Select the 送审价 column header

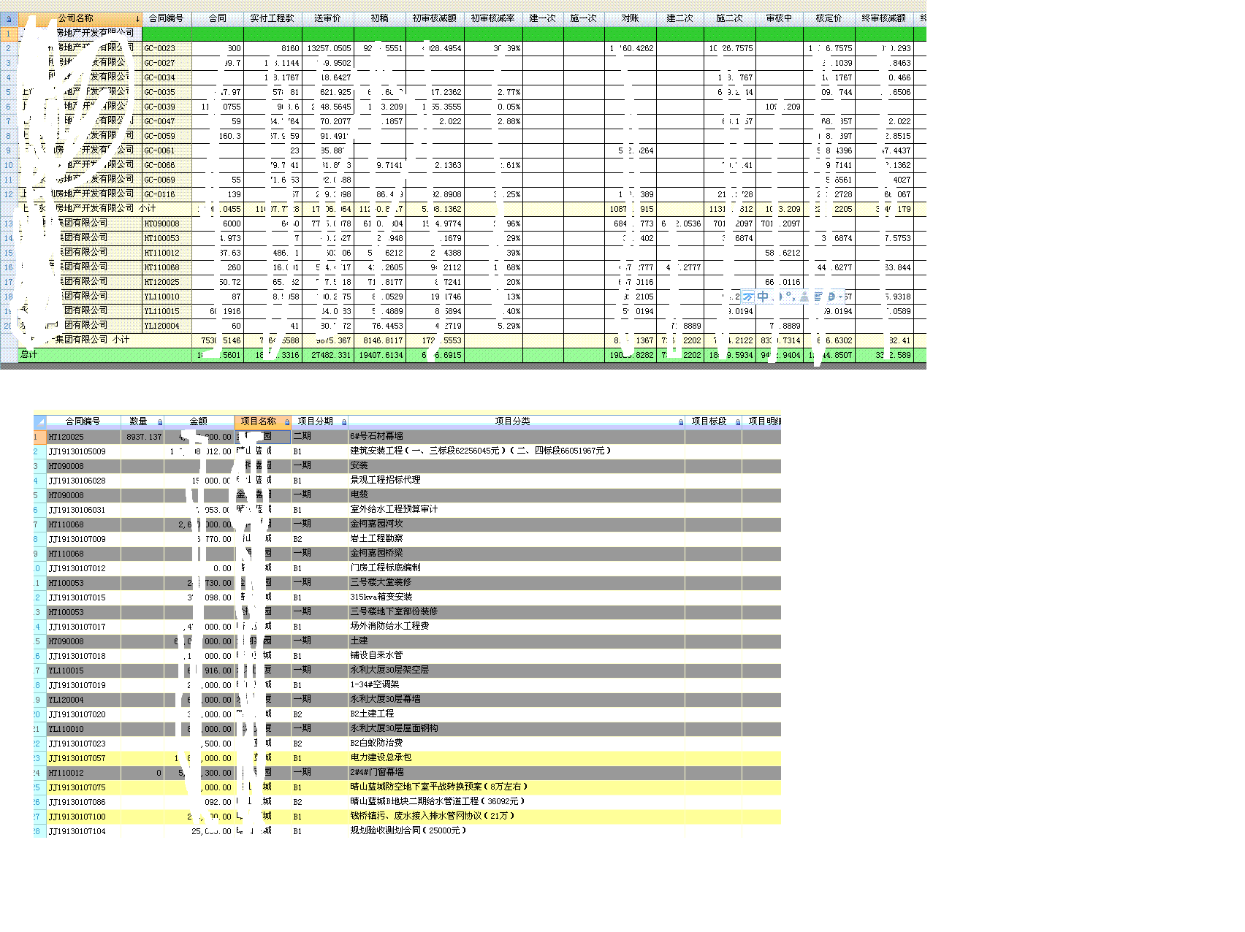tap(327, 19)
